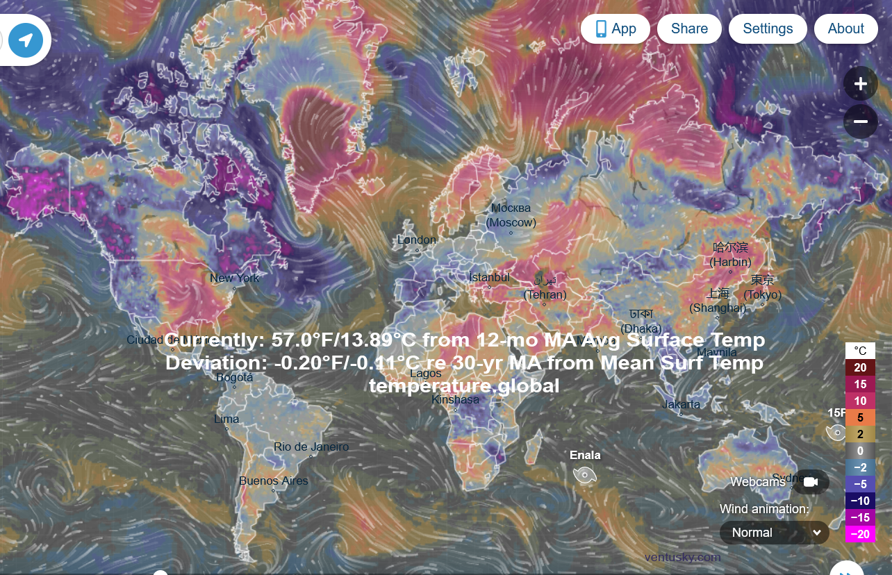Select the Rio de Janeiro city label
This screenshot has height=575, width=892.
pos(311,447)
